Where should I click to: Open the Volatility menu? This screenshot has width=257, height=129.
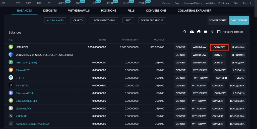click(x=210, y=3)
